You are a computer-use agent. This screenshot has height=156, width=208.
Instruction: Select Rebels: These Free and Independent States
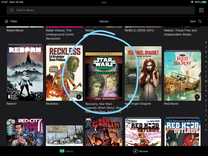[x=180, y=32]
